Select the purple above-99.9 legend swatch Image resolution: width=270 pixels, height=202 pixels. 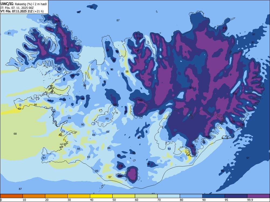[x=258, y=196]
